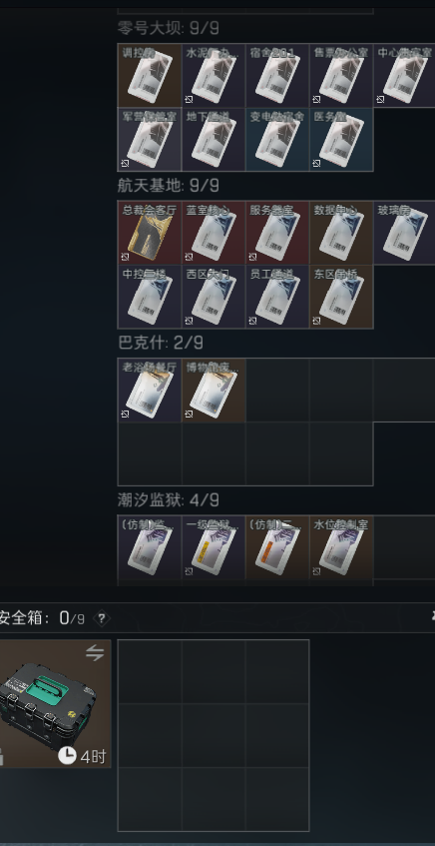Click the 西区大门 key card

(x=214, y=297)
